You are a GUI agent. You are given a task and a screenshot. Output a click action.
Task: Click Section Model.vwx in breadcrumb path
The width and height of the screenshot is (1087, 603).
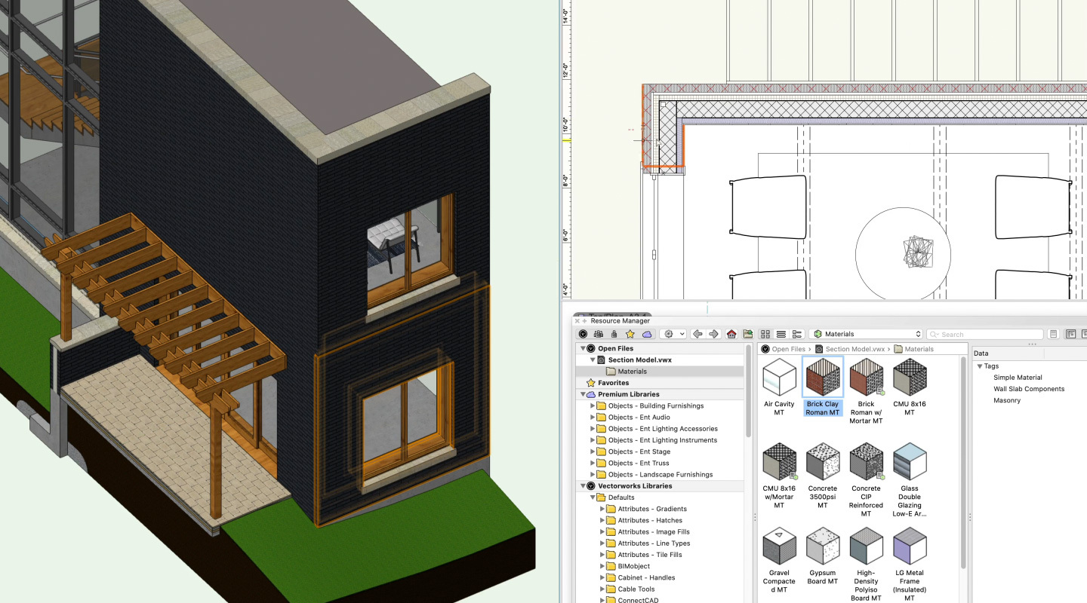tap(856, 349)
